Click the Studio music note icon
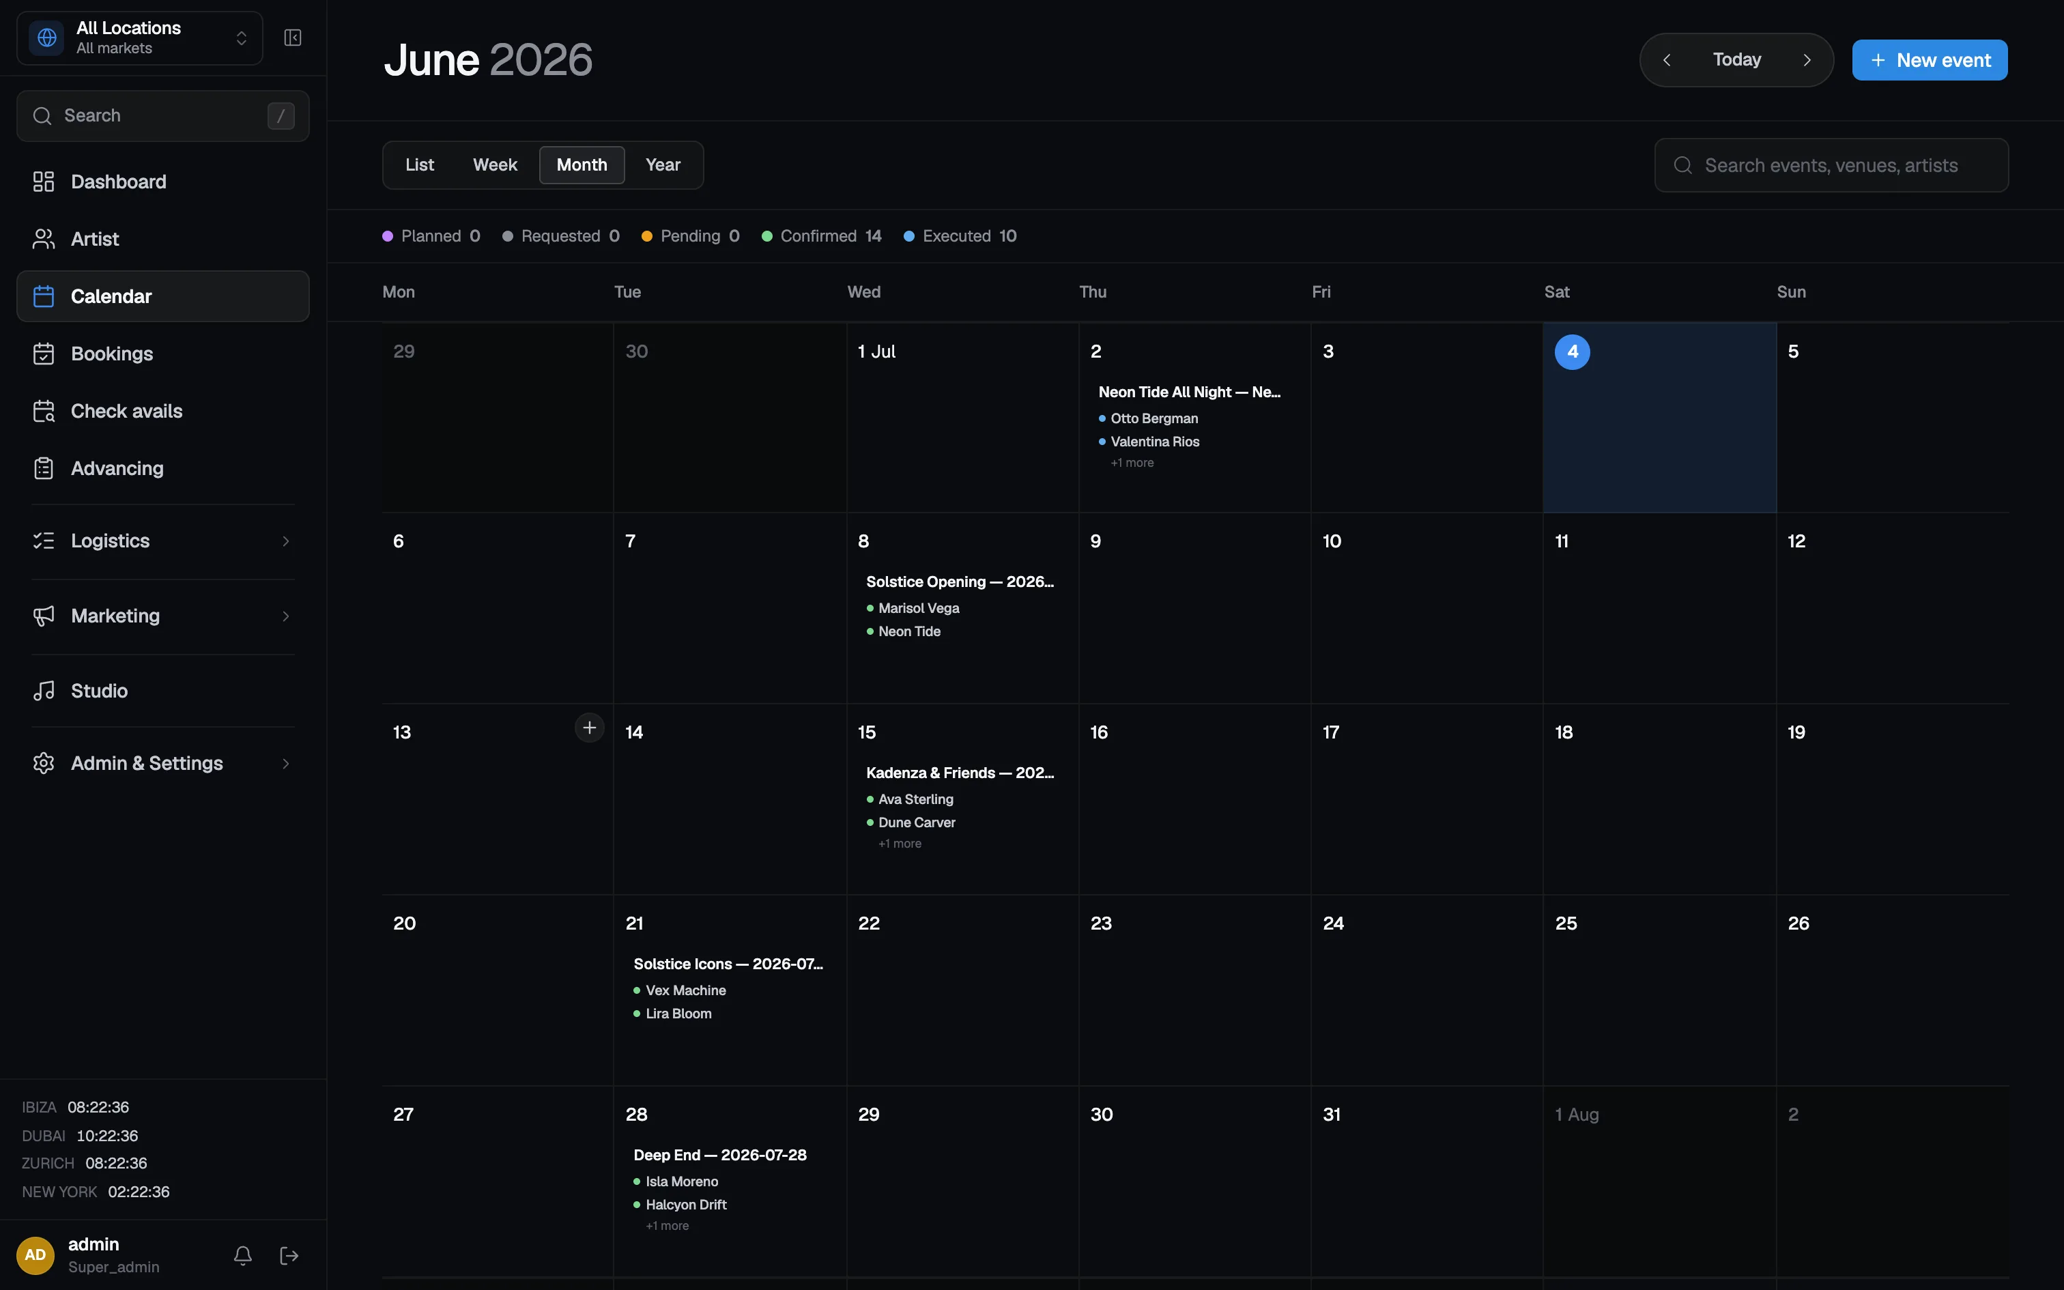 [44, 691]
